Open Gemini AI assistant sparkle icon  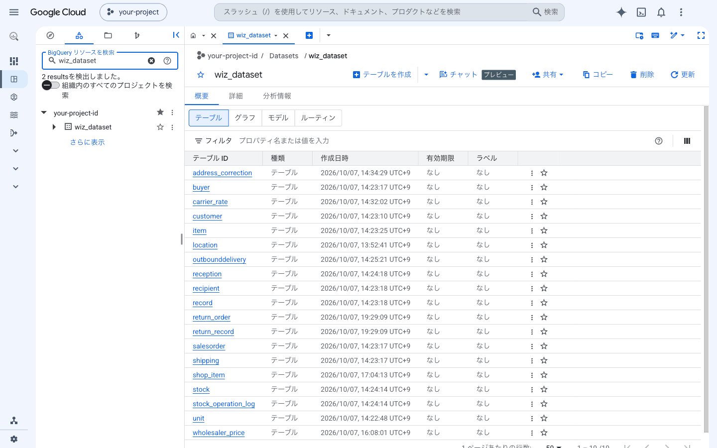621,12
